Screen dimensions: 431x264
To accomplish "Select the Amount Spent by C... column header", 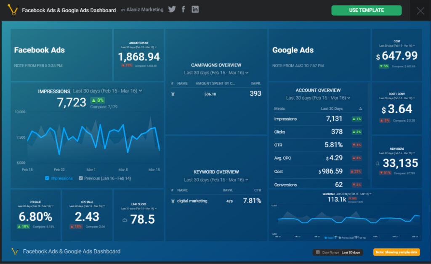I will click(x=215, y=84).
